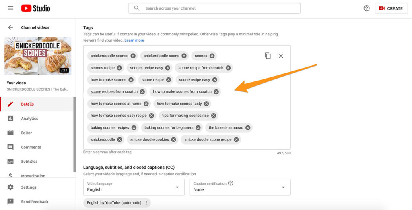The image size is (412, 210).
Task: Open the help question mark icon
Action: [367, 8]
